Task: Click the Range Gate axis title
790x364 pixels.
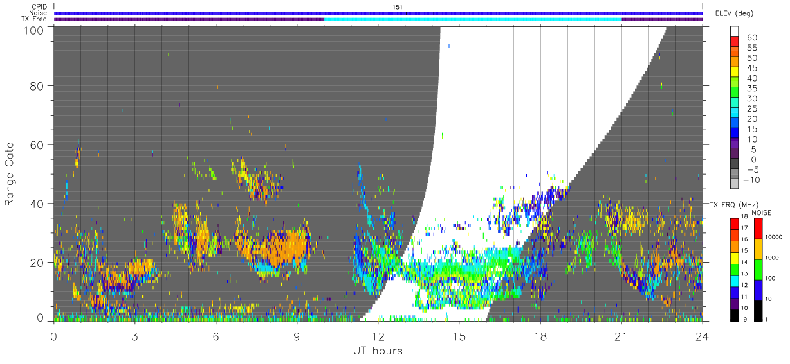Action: click(x=10, y=174)
